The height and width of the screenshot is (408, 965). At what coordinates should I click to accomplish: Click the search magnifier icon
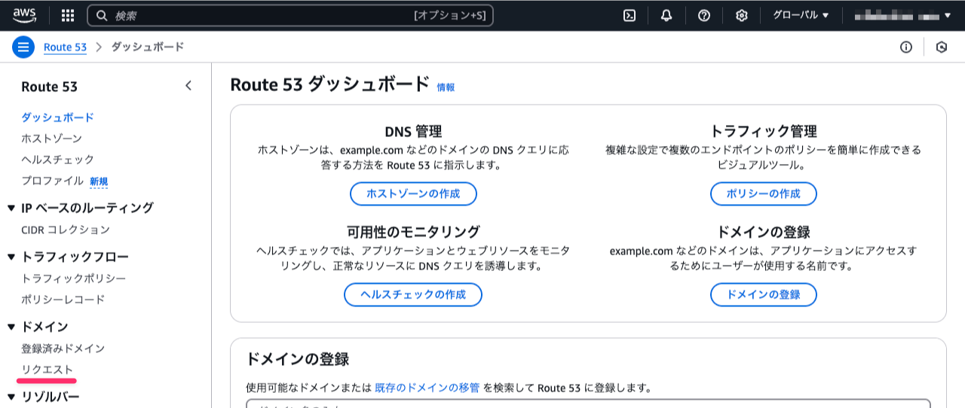101,15
